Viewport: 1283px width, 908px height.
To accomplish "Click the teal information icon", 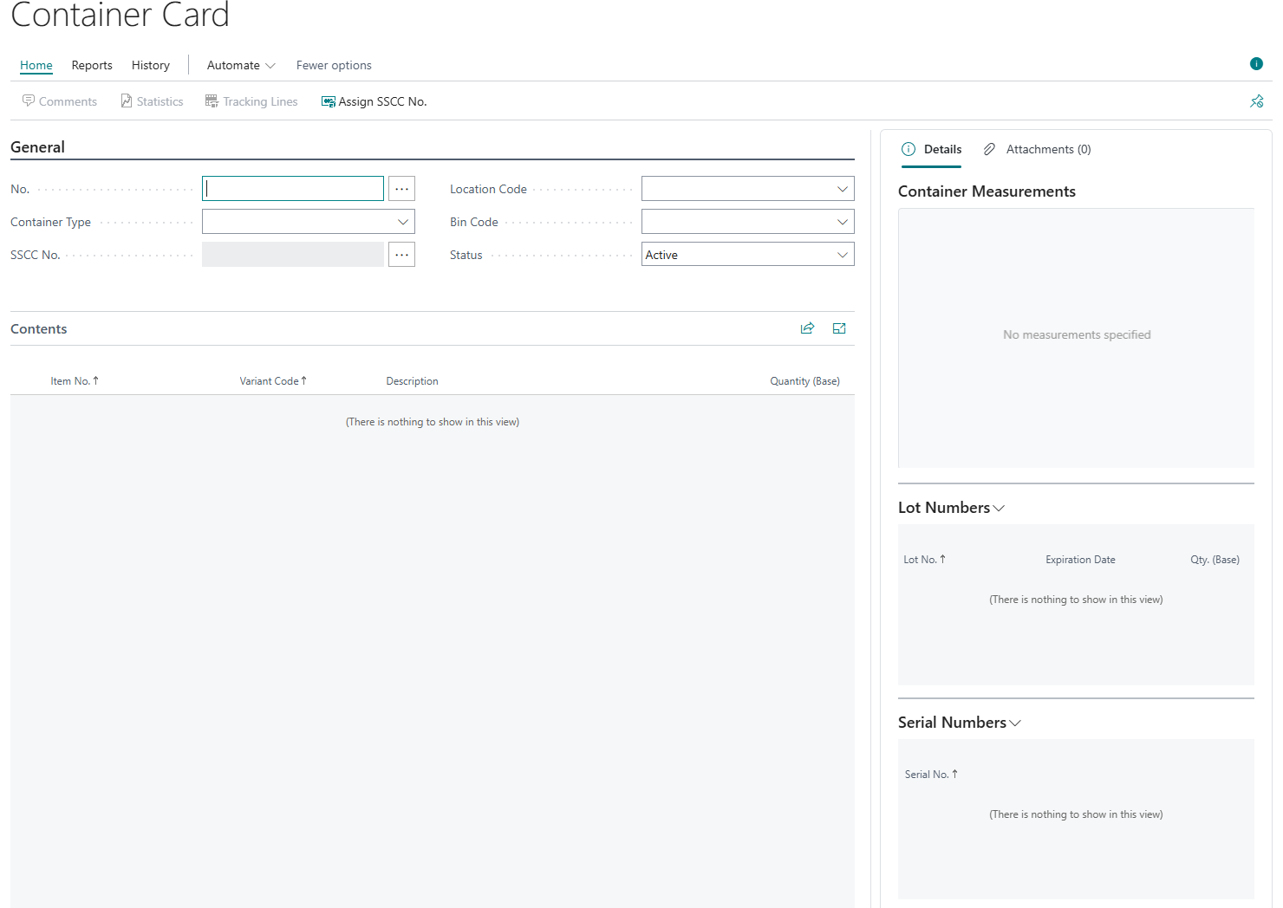I will pos(1256,63).
